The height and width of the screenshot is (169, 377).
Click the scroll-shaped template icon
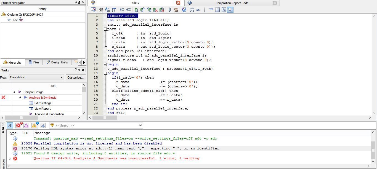coord(176,10)
